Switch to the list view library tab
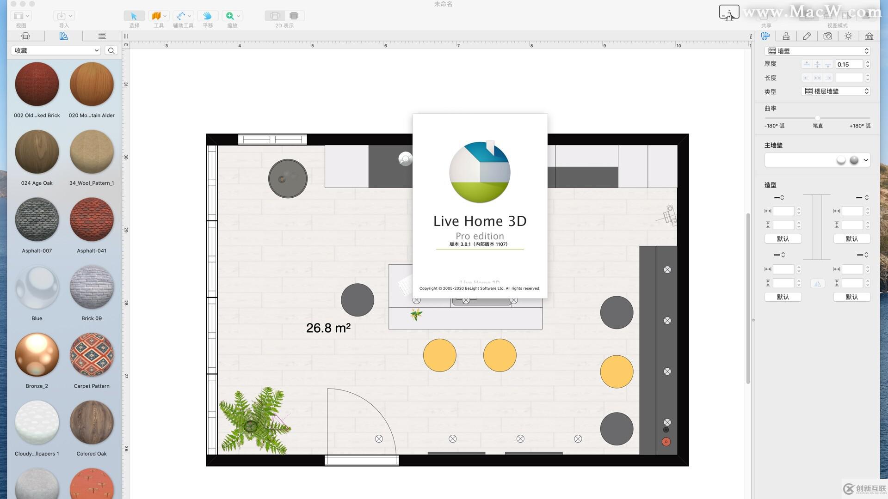 (102, 36)
